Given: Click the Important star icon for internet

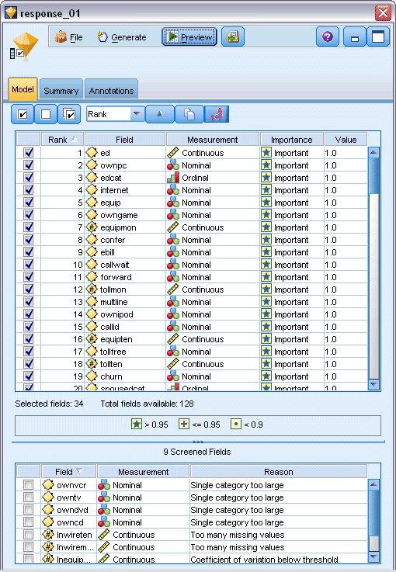Looking at the screenshot, I should (266, 190).
